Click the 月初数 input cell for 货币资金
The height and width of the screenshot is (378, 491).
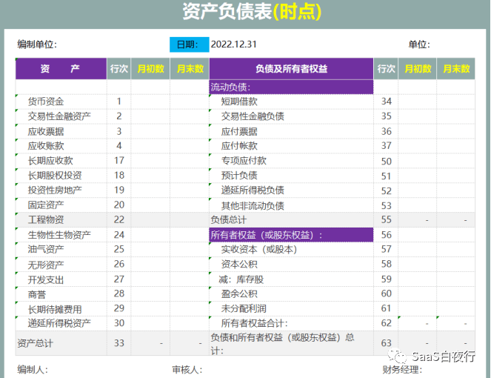tap(150, 102)
